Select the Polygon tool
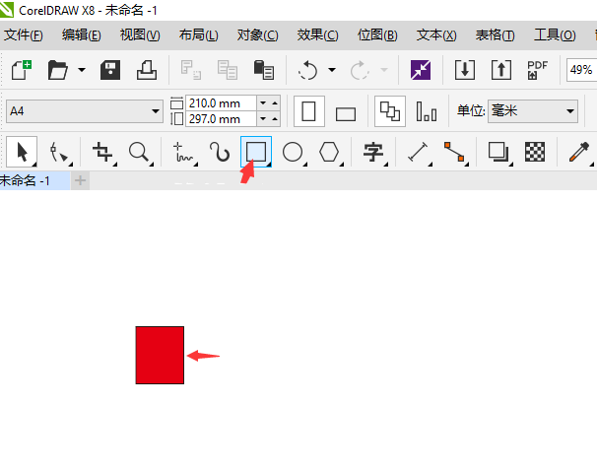This screenshot has height=473, width=597. point(330,152)
